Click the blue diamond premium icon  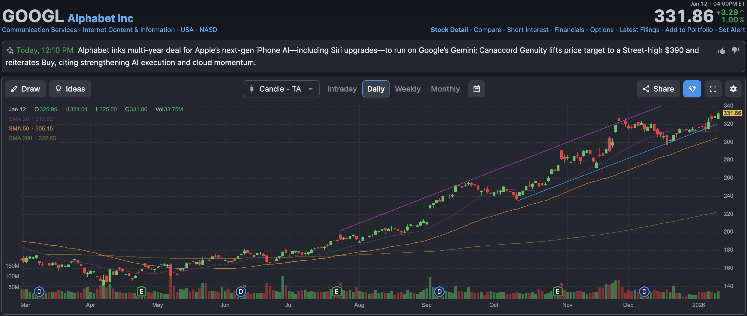pos(692,89)
